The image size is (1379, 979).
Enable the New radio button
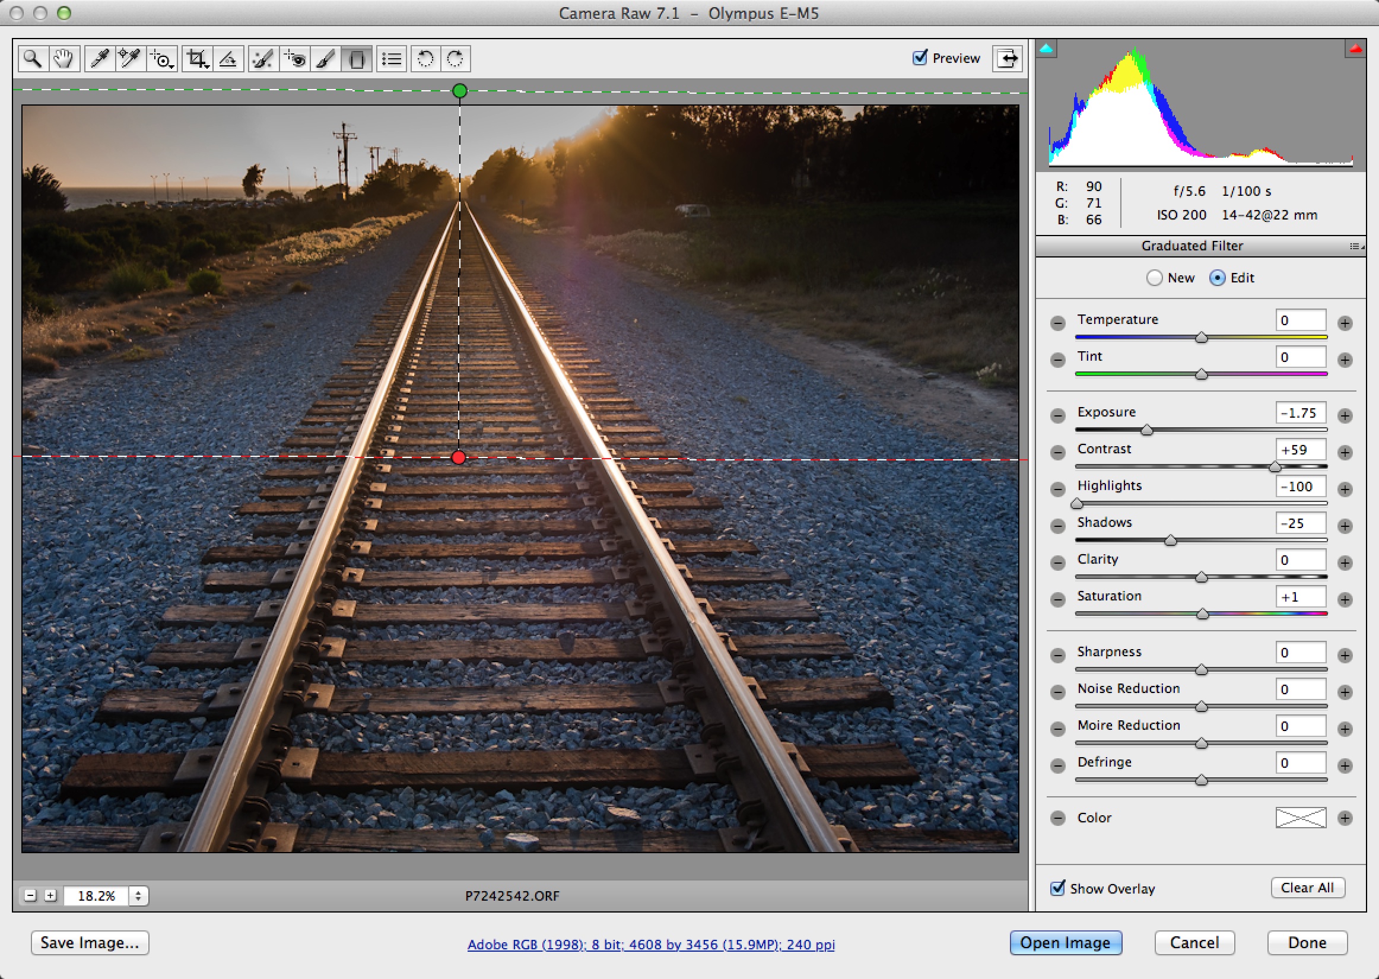[x=1151, y=278]
